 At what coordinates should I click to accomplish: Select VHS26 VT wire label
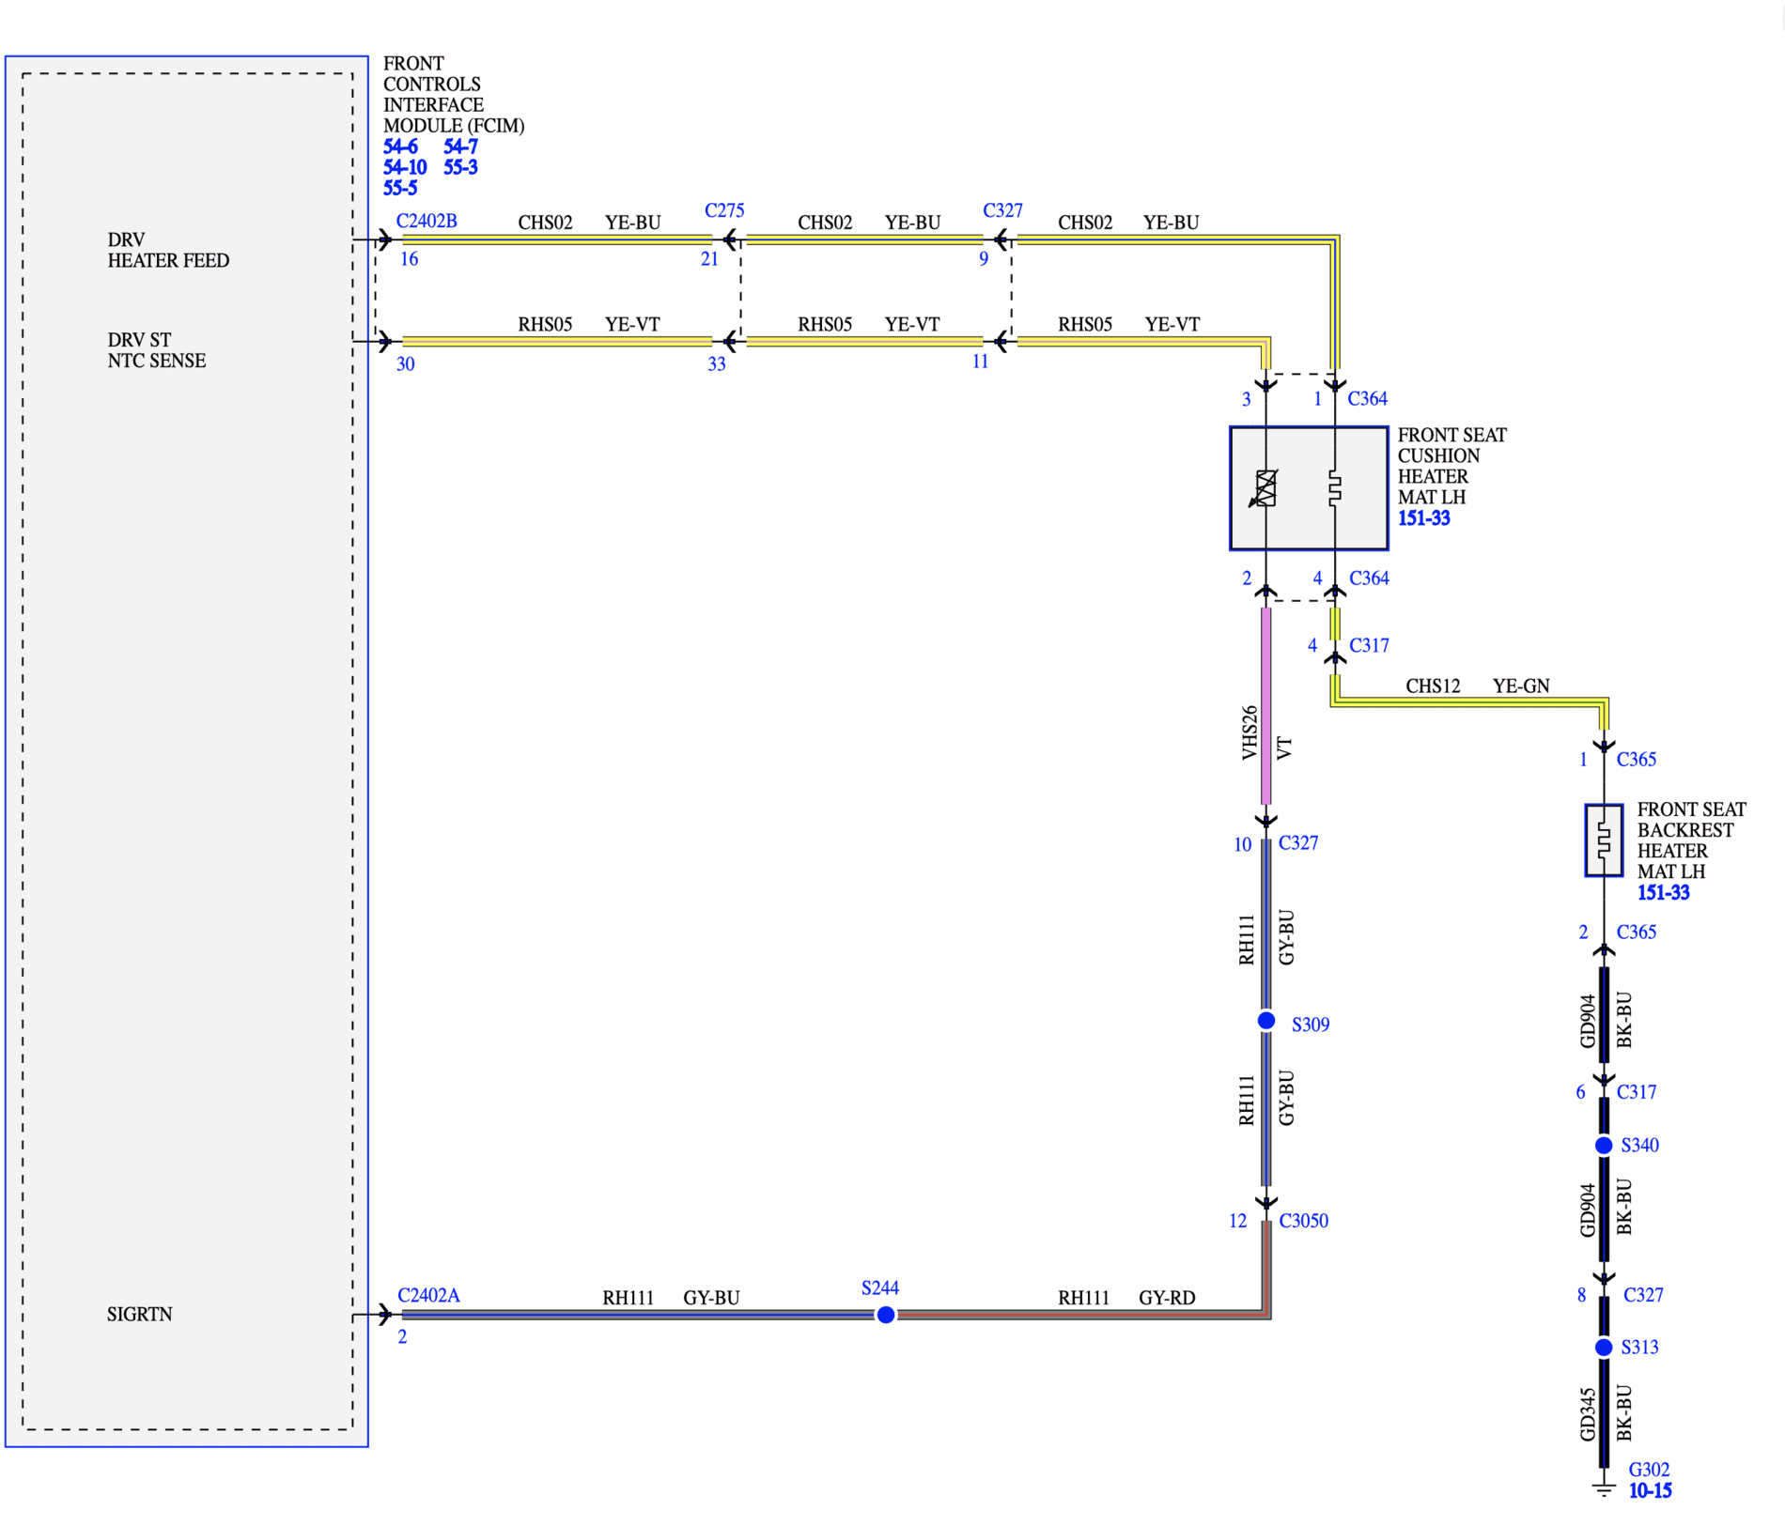1266,734
